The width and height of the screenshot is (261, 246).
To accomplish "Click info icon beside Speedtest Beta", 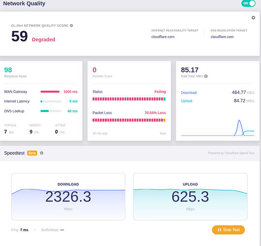I will [42, 153].
